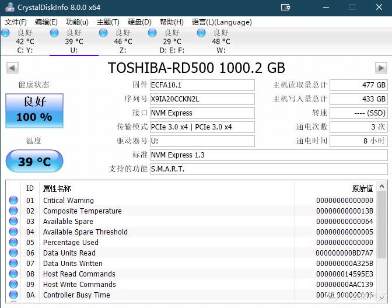The width and height of the screenshot is (392, 308).
Task: Click the Critical Warning status orb
Action: click(13, 201)
